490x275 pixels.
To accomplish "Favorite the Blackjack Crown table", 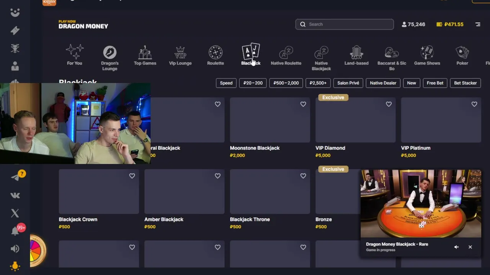I will coord(132,176).
